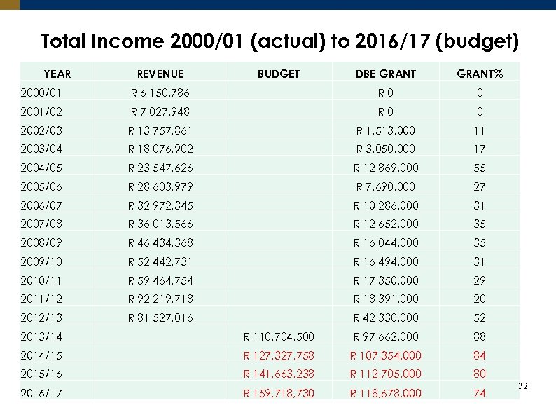This screenshot has width=556, height=417.
Task: Click budget cell R 159,718,730
Action: point(278,393)
